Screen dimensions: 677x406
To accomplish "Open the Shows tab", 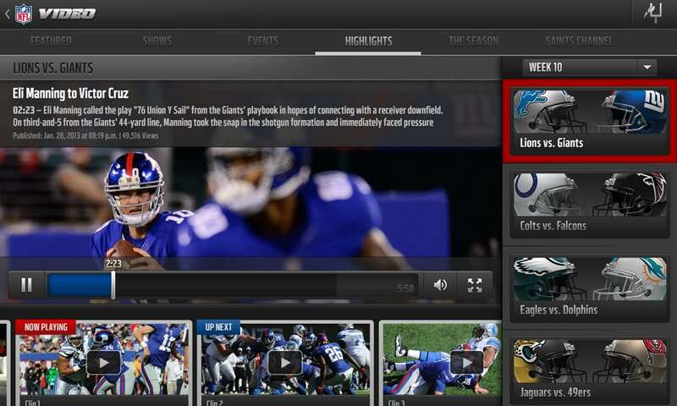I will click(157, 41).
